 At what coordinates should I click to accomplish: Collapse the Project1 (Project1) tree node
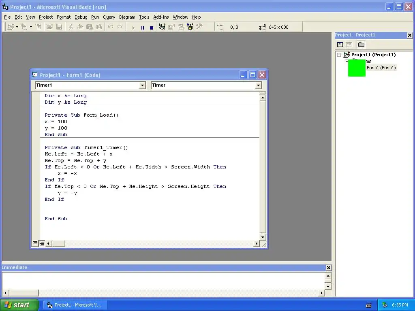[x=339, y=55]
